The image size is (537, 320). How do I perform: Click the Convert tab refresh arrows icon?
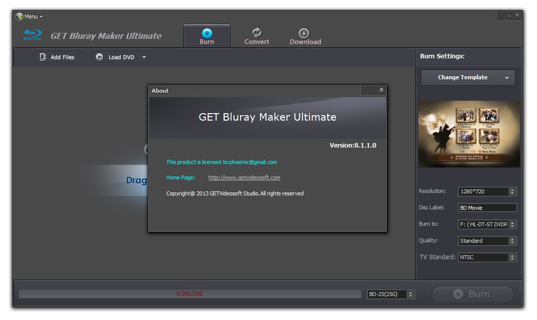(x=257, y=32)
